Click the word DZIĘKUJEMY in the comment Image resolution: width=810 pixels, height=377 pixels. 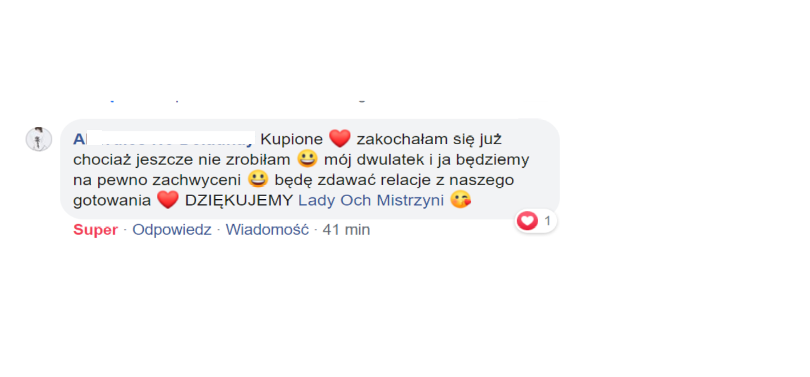coord(238,200)
